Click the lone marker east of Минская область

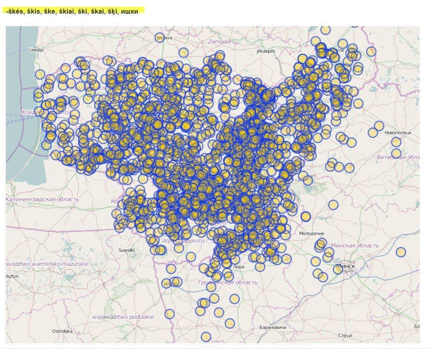click(x=401, y=252)
